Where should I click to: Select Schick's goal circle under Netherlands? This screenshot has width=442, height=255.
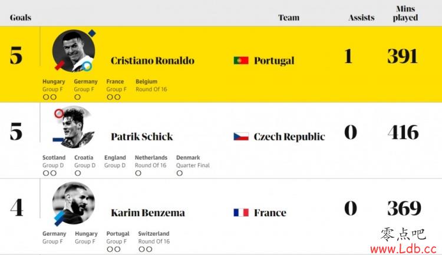(138, 173)
